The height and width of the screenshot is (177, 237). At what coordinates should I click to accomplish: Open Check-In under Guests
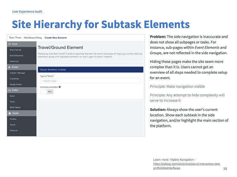(14, 131)
